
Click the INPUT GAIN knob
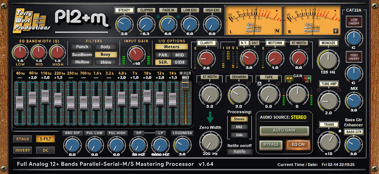coord(136,54)
